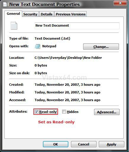Close the Properties dialog window

click(120, 3)
